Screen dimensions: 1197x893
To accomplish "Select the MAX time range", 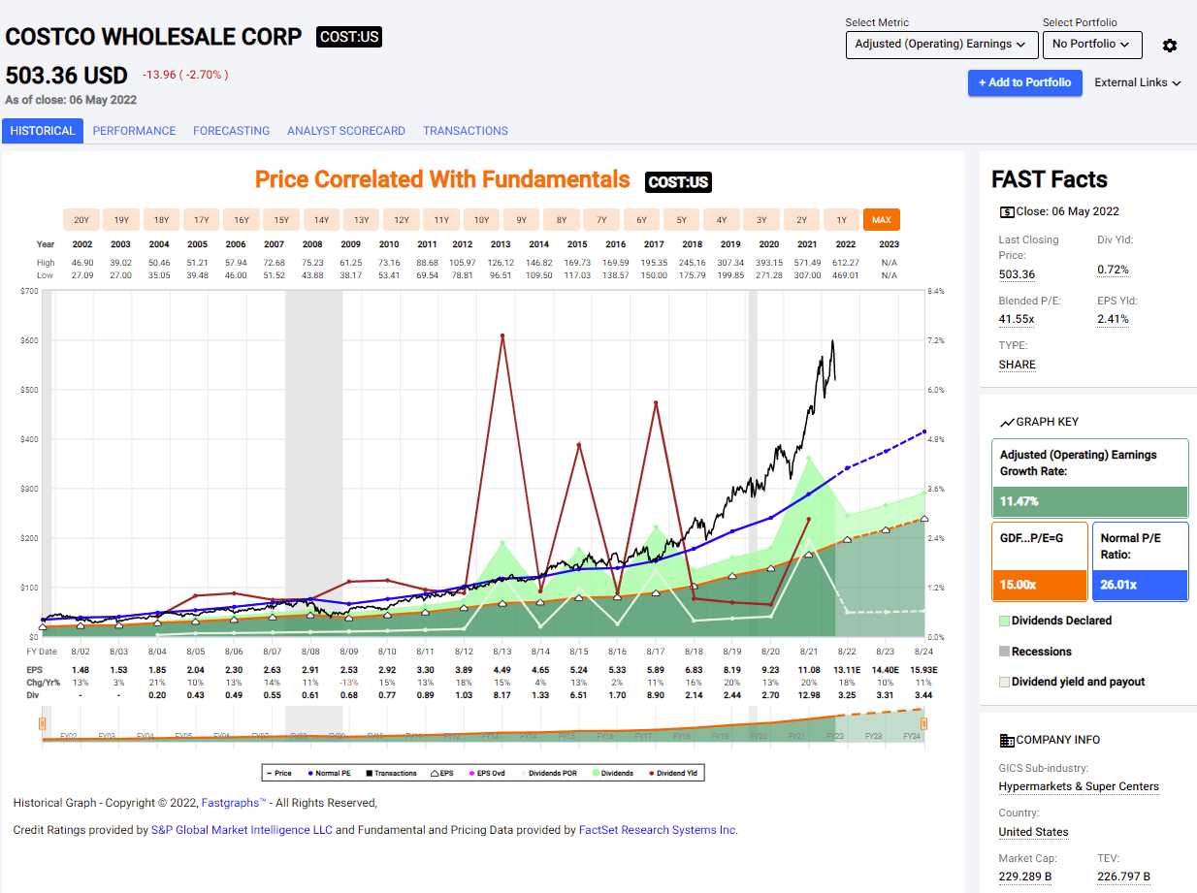I will click(x=881, y=220).
